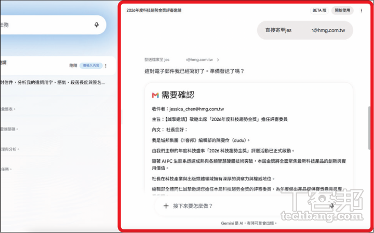
Task: Click the 剛剛 timestamp in the left task card
Action: coord(73,66)
